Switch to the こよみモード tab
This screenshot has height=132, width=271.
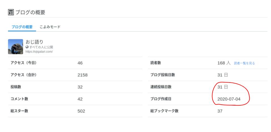(x=50, y=27)
